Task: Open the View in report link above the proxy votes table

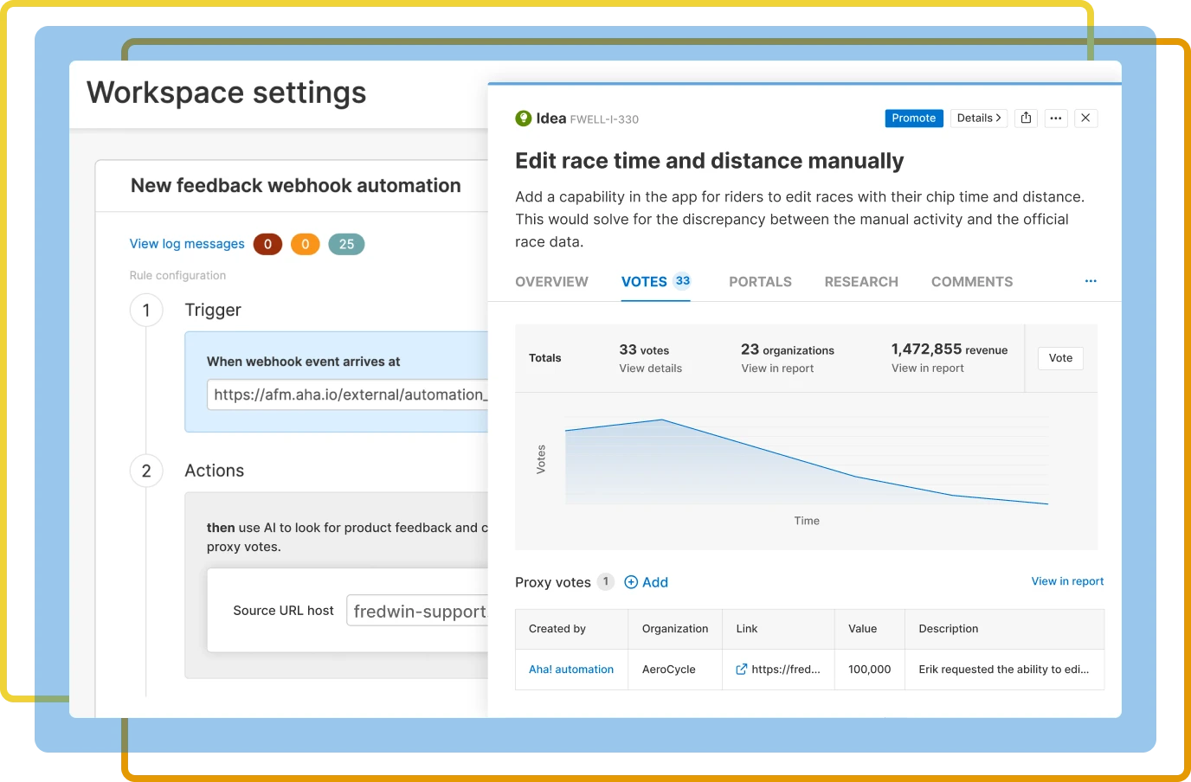Action: click(1067, 581)
